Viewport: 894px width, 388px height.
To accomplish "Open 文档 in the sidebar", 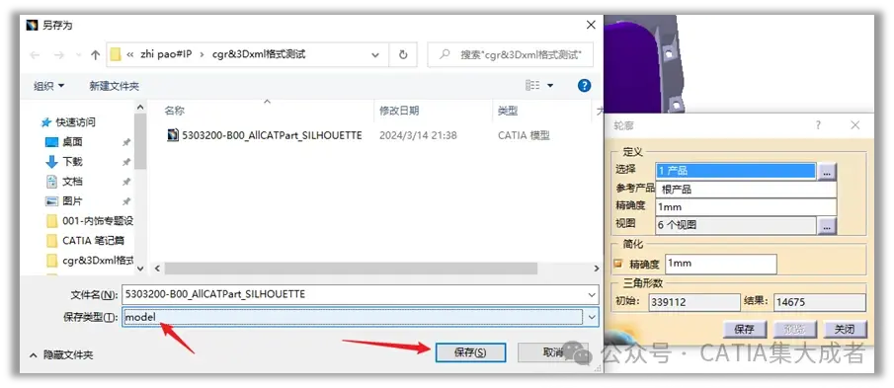I will [x=72, y=182].
